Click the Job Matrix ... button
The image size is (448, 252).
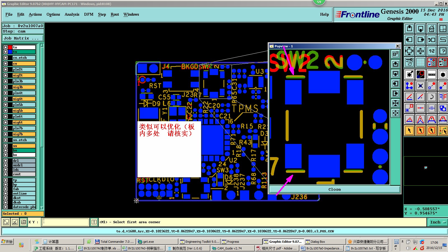click(x=23, y=38)
